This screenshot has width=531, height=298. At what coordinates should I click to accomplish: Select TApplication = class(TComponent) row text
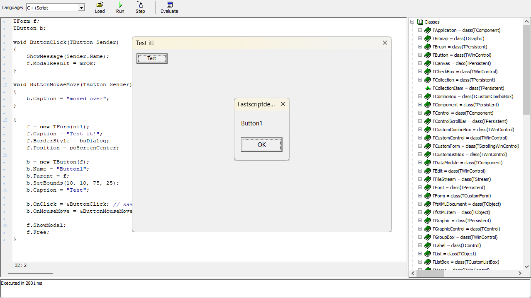466,30
